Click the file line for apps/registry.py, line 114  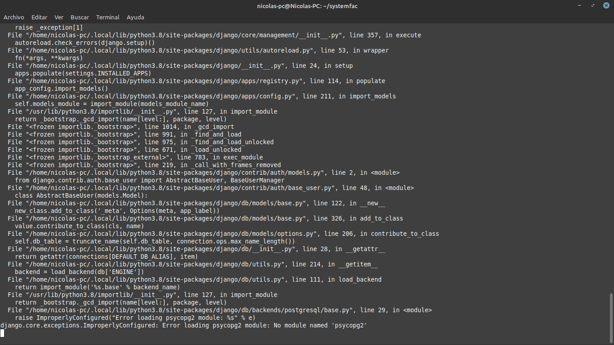(x=196, y=81)
